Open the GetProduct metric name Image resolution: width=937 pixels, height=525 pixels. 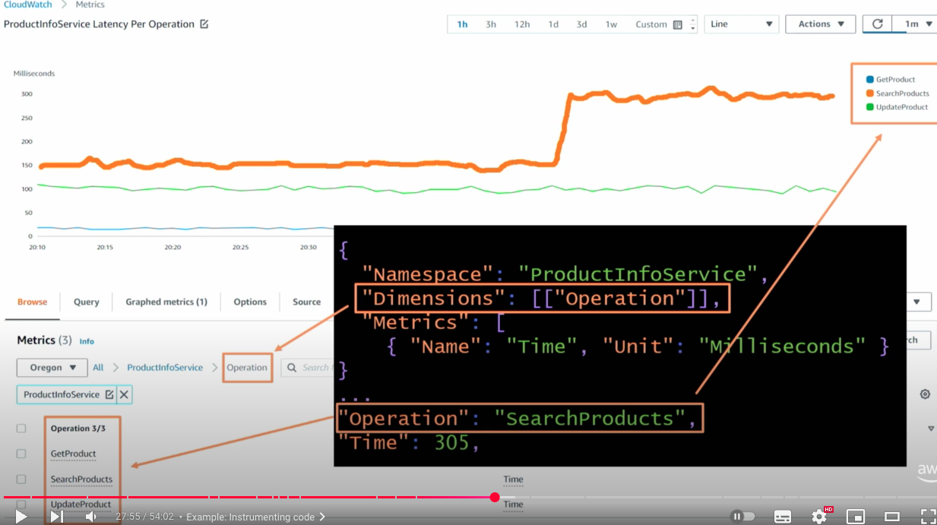pyautogui.click(x=73, y=454)
